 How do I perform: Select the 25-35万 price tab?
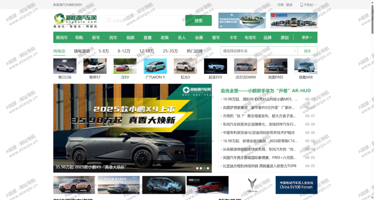point(170,51)
